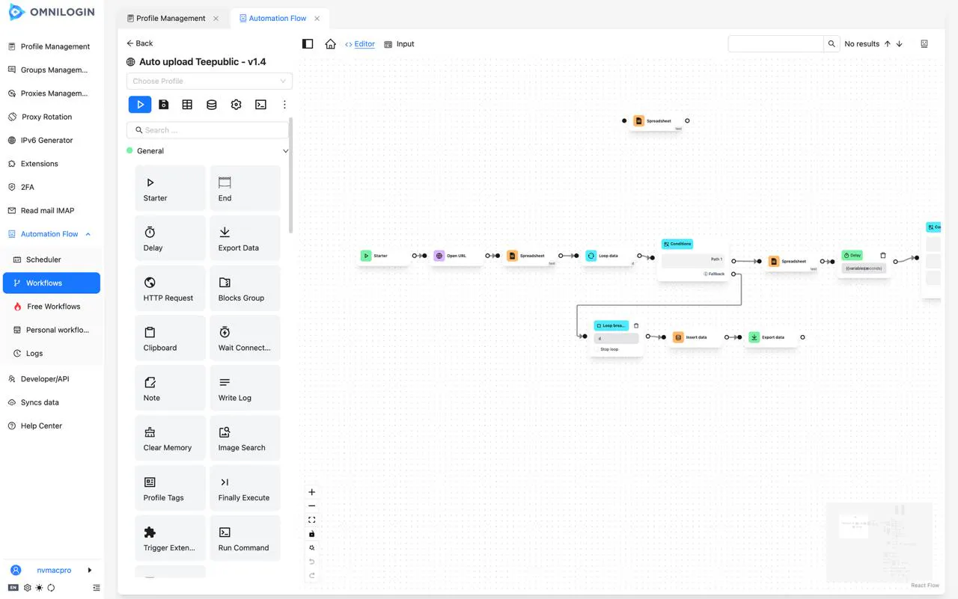958x599 pixels.
Task: Go to next search result arrow
Action: tap(900, 44)
